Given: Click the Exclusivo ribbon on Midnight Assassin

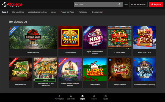Looking at the screenshot, I should pos(62,62).
